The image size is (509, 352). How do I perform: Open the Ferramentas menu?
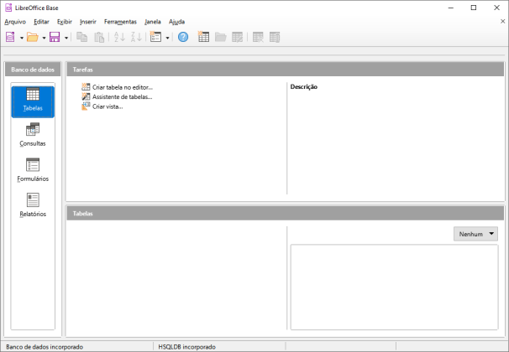(x=120, y=22)
